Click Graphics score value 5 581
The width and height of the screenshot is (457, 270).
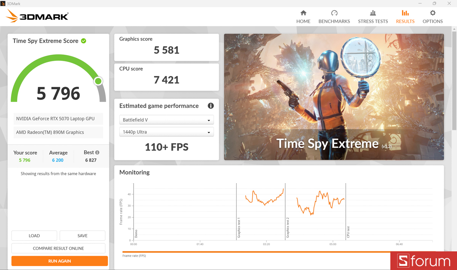pos(166,50)
